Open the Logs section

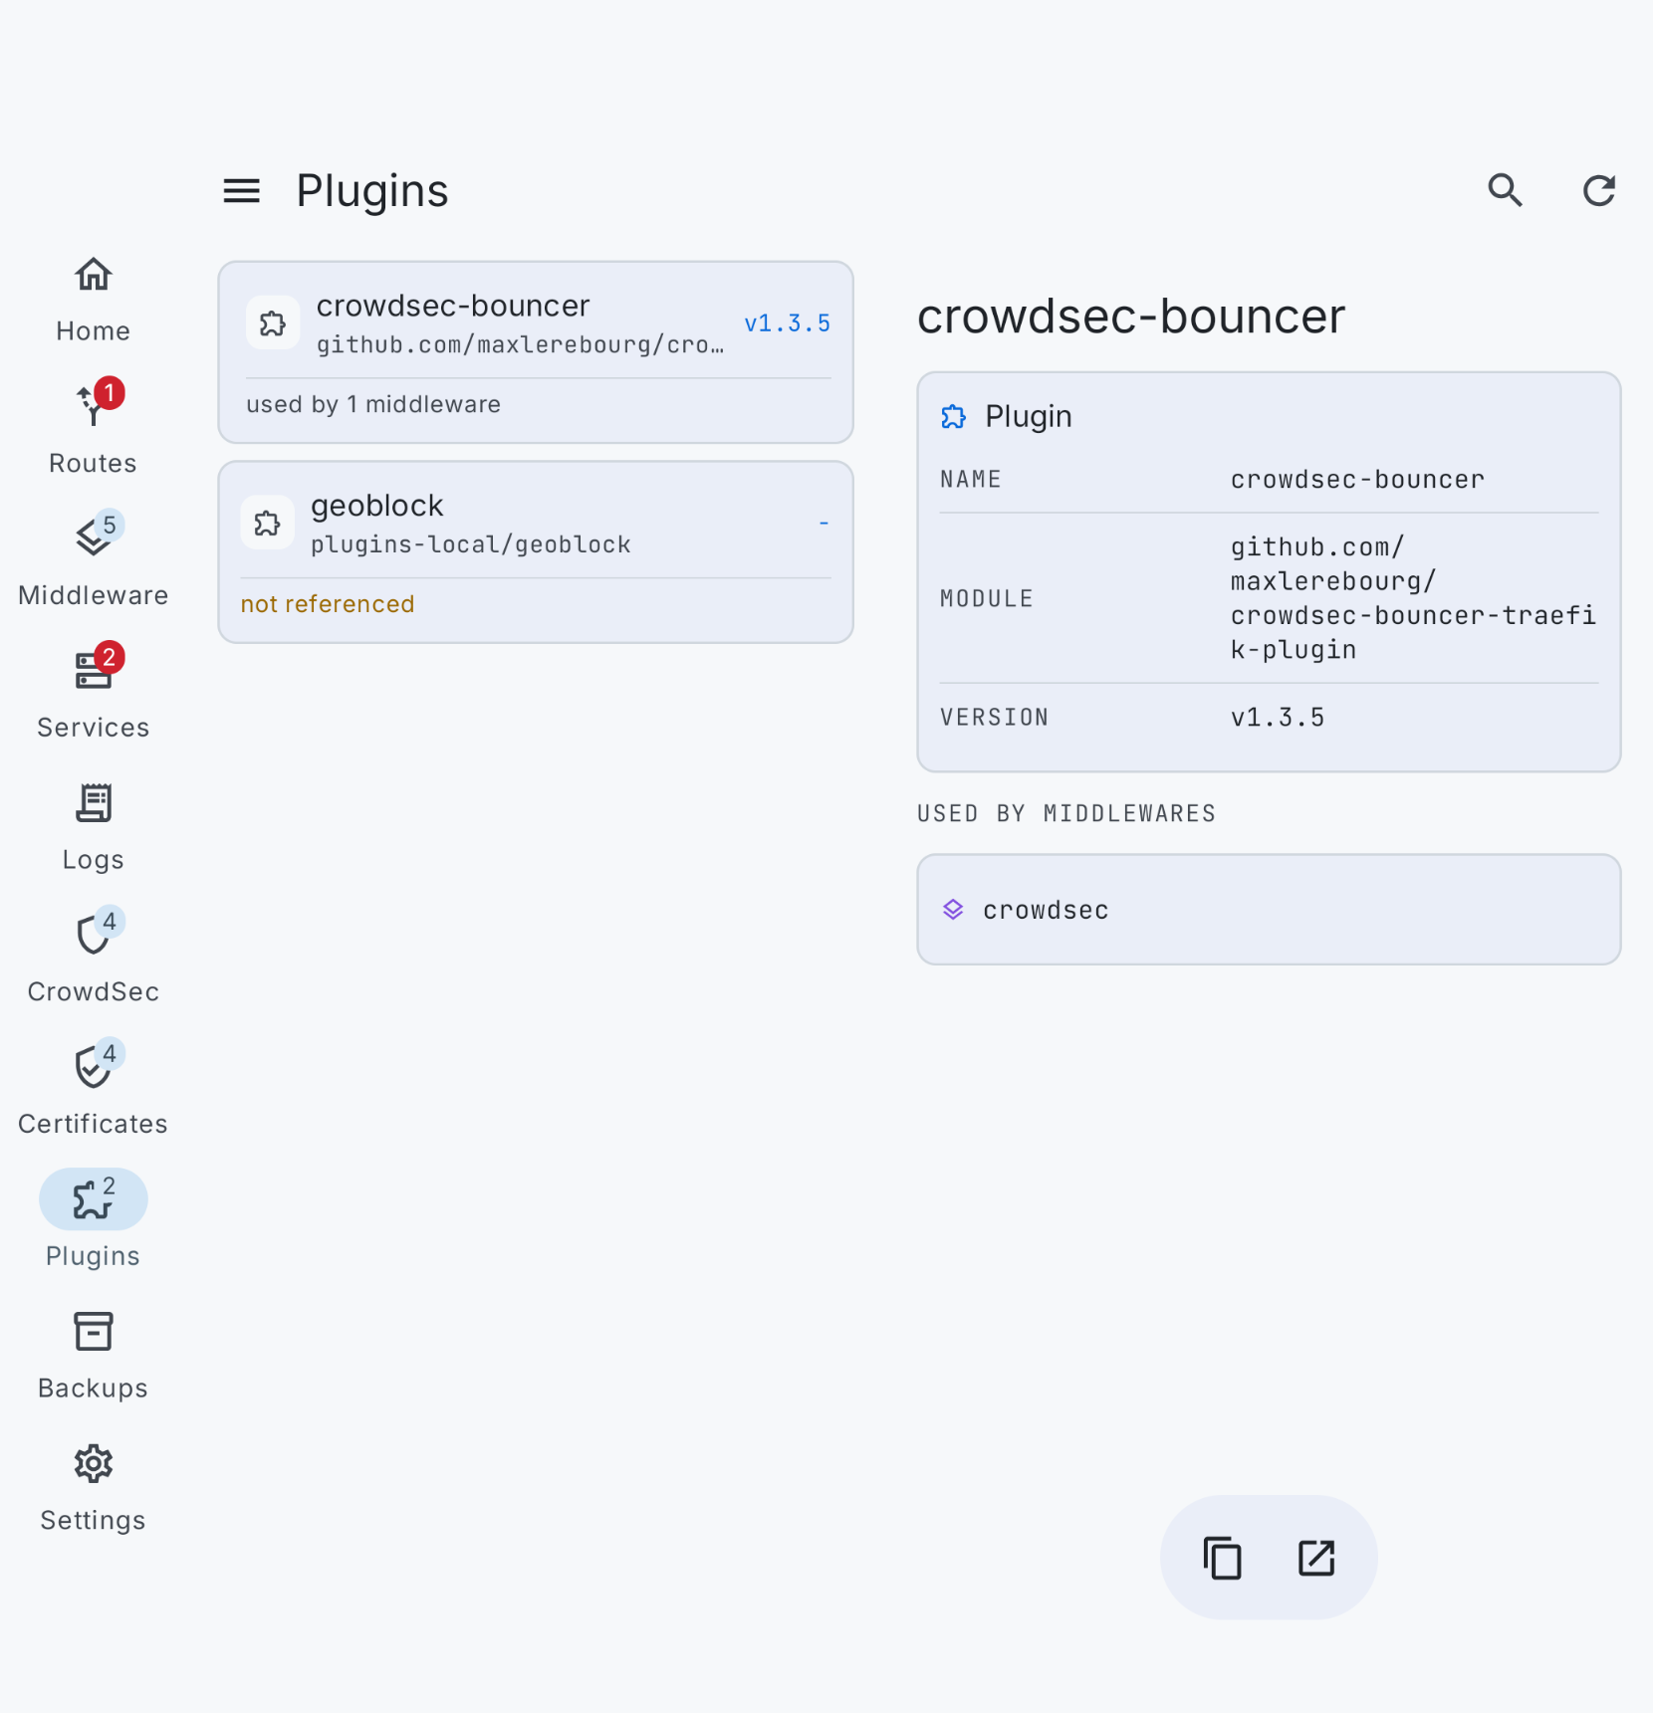pos(93,827)
